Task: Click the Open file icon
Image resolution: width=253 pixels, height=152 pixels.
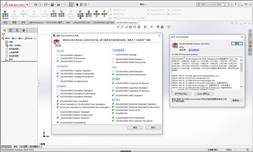Action: [x=46, y=5]
